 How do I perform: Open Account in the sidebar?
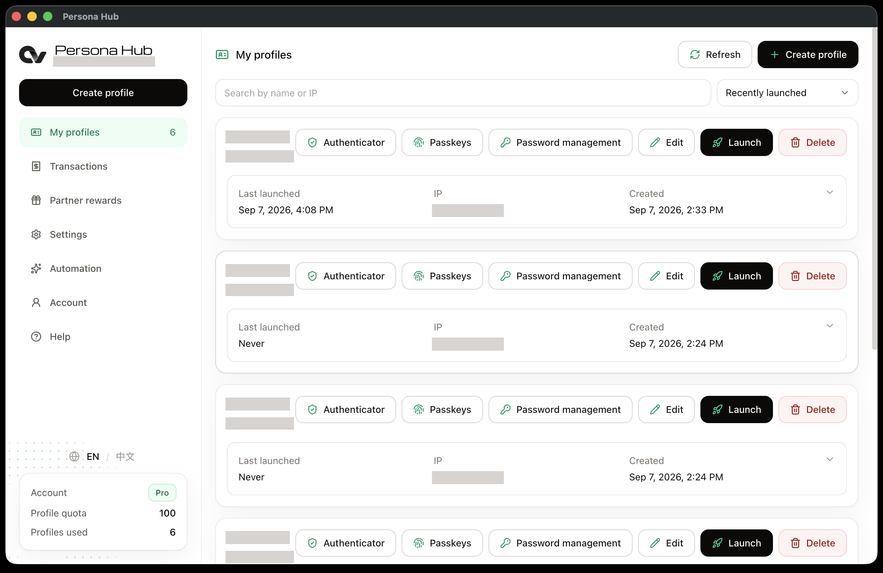(x=103, y=303)
